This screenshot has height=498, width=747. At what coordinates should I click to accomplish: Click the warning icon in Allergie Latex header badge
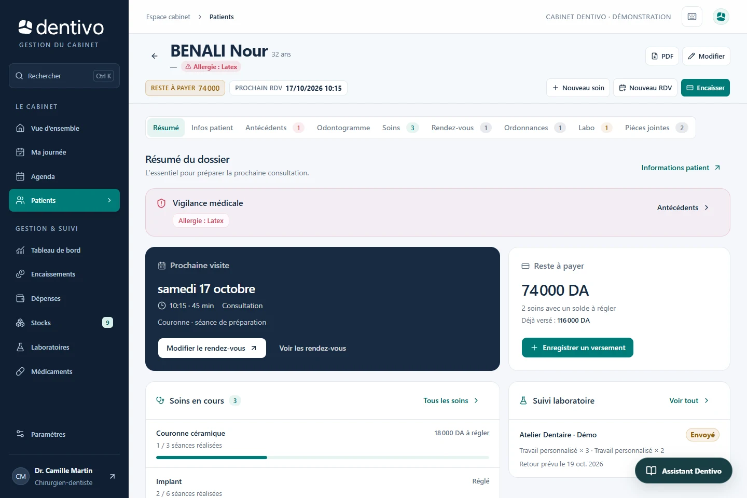(188, 67)
